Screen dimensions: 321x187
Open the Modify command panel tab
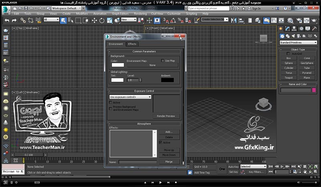point(287,28)
